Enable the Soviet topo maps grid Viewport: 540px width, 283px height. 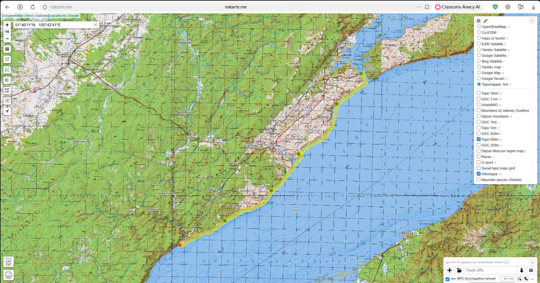(x=479, y=168)
